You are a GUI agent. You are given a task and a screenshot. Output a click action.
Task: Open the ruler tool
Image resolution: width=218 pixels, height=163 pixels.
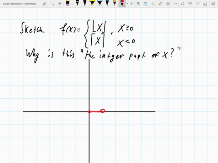[x=160, y=4]
